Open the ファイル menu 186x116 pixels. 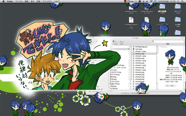(x=19, y=1)
